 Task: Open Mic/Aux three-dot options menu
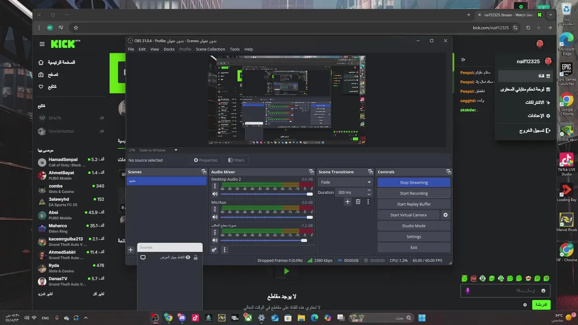215,209
